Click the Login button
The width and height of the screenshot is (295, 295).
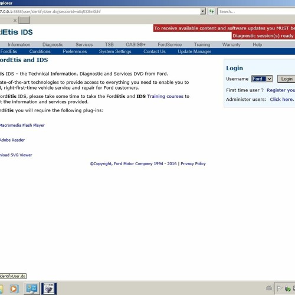[x=286, y=79]
